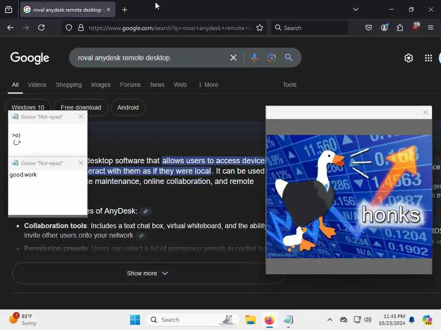The height and width of the screenshot is (330, 441).
Task: Start voice search with microphone
Action: click(x=254, y=58)
